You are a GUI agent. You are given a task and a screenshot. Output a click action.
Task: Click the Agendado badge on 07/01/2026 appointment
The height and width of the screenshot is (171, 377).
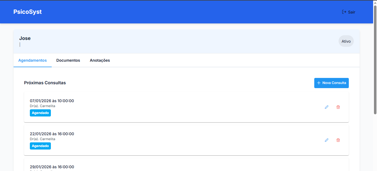pyautogui.click(x=40, y=113)
